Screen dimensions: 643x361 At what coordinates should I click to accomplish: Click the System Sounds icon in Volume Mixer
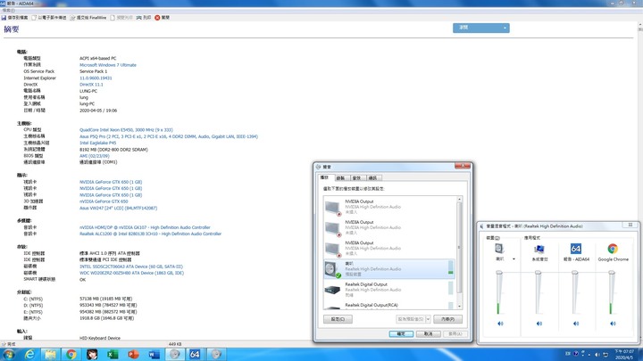pyautogui.click(x=539, y=249)
